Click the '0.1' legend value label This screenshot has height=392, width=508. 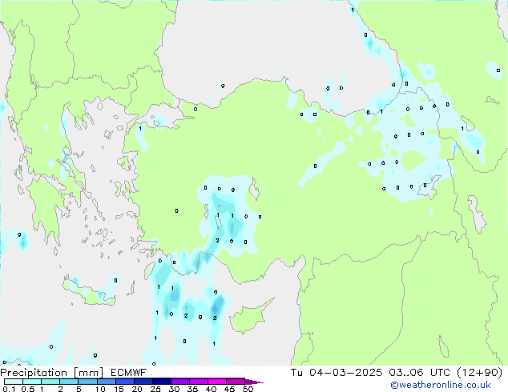[x=9, y=389]
